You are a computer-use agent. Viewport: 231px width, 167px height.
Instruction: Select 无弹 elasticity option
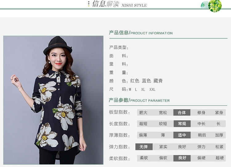(144, 147)
